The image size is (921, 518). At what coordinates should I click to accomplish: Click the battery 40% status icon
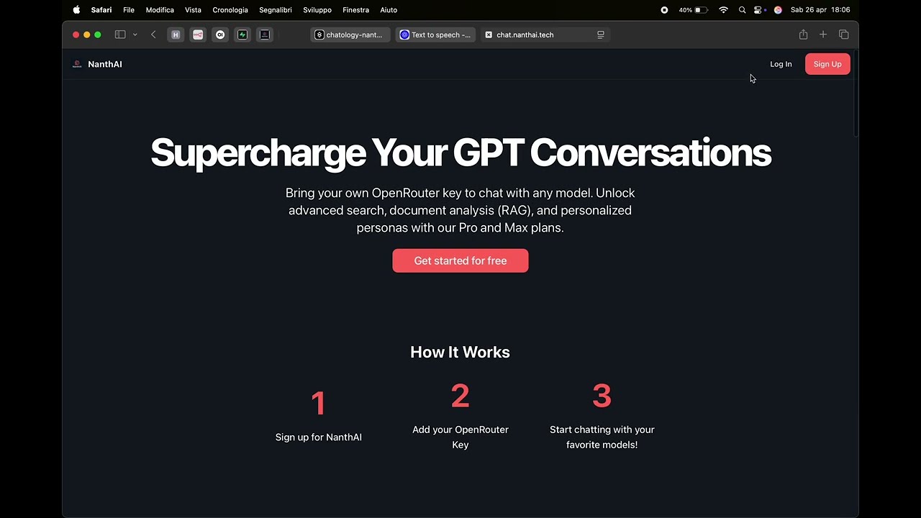pos(694,10)
